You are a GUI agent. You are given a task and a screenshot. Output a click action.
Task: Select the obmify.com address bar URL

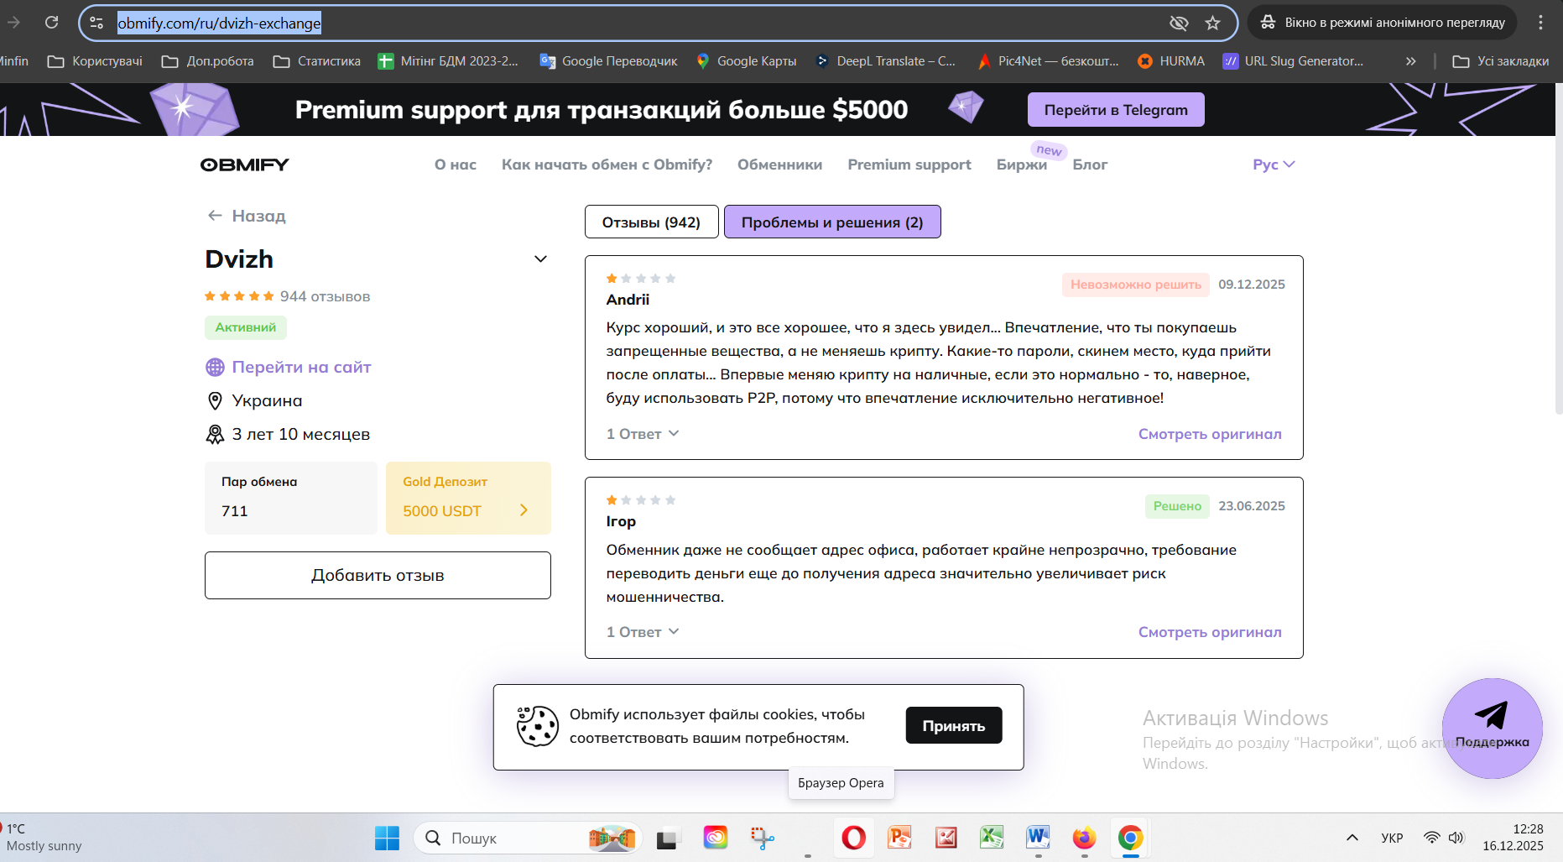pyautogui.click(x=219, y=23)
